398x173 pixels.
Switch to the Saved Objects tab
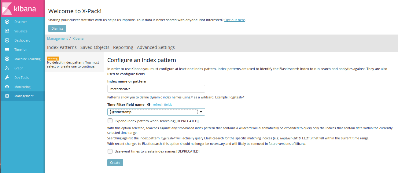pyautogui.click(x=95, y=47)
